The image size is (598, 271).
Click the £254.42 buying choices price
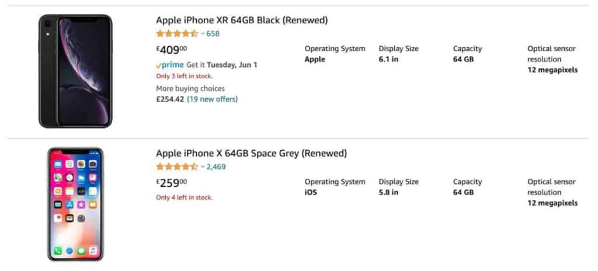[170, 99]
